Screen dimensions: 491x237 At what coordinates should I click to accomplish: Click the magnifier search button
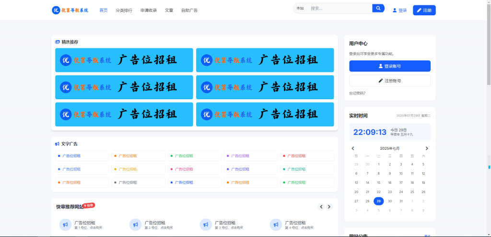tap(378, 8)
